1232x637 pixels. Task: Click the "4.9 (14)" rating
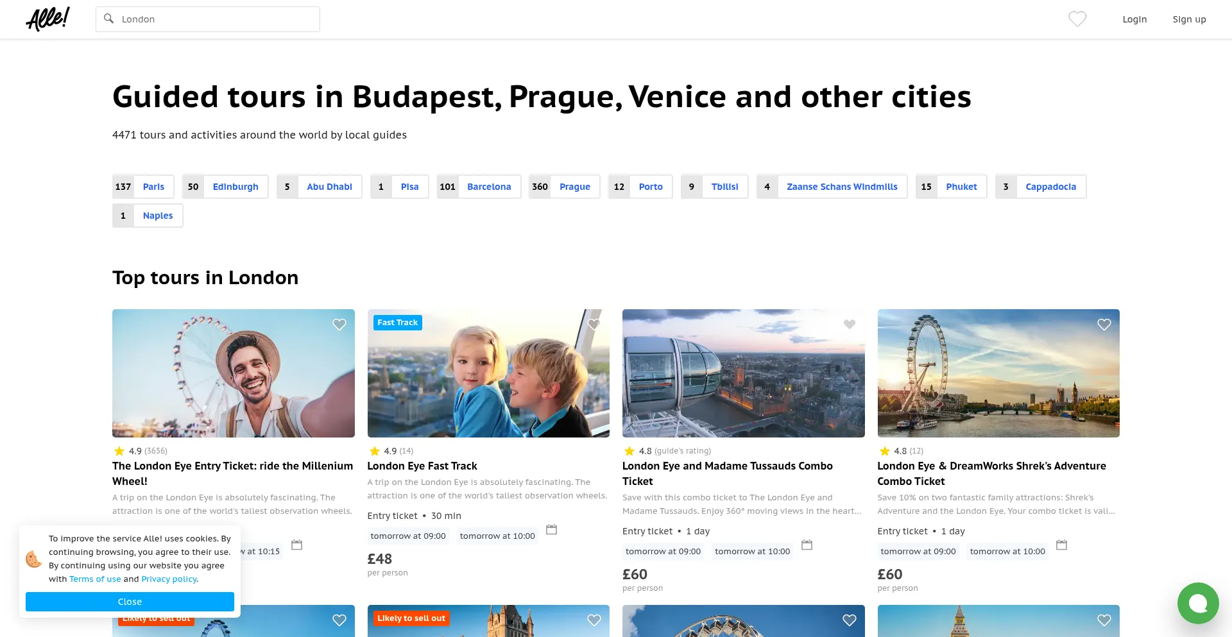click(391, 451)
